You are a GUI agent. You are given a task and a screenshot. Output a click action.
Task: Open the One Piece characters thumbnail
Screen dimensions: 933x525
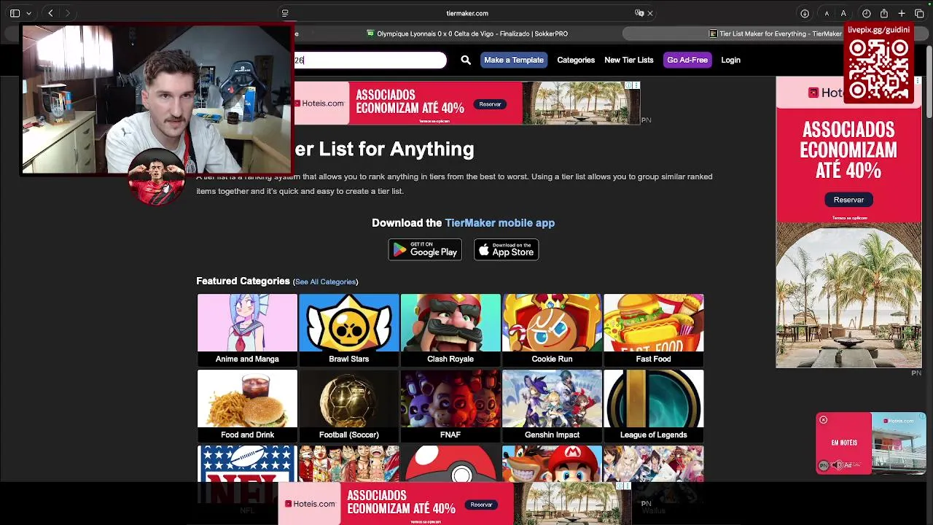click(348, 464)
